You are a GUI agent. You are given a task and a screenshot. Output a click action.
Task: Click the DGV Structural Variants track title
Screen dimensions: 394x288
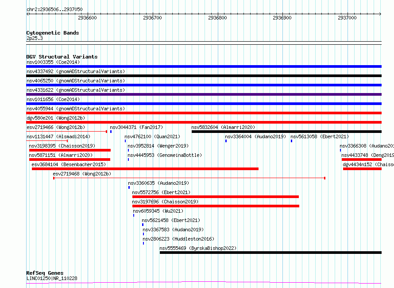[x=62, y=57]
